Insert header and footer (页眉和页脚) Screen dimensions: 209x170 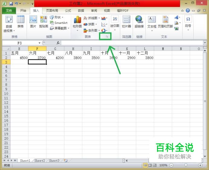pos(165,22)
